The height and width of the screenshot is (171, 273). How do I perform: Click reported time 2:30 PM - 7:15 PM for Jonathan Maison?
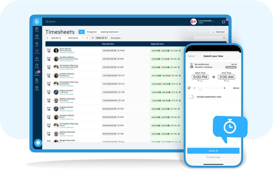tap(160, 59)
